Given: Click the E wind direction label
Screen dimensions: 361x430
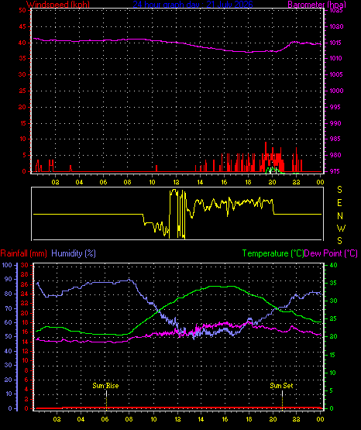Looking at the screenshot, I should (x=339, y=203).
